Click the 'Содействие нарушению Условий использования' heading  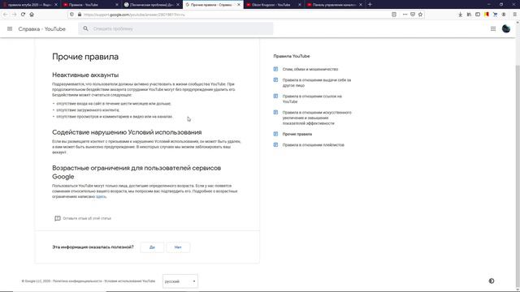[x=127, y=132]
